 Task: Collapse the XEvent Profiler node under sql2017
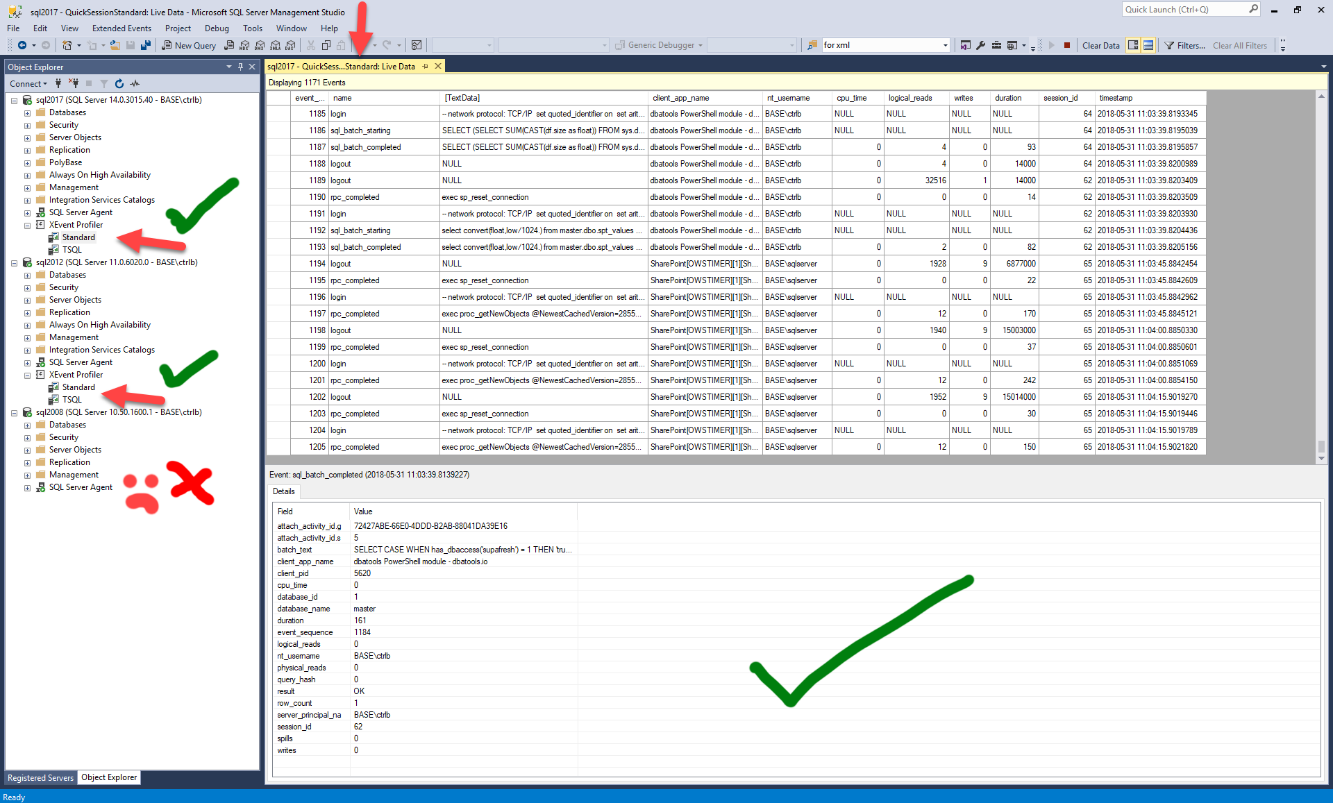tap(27, 225)
